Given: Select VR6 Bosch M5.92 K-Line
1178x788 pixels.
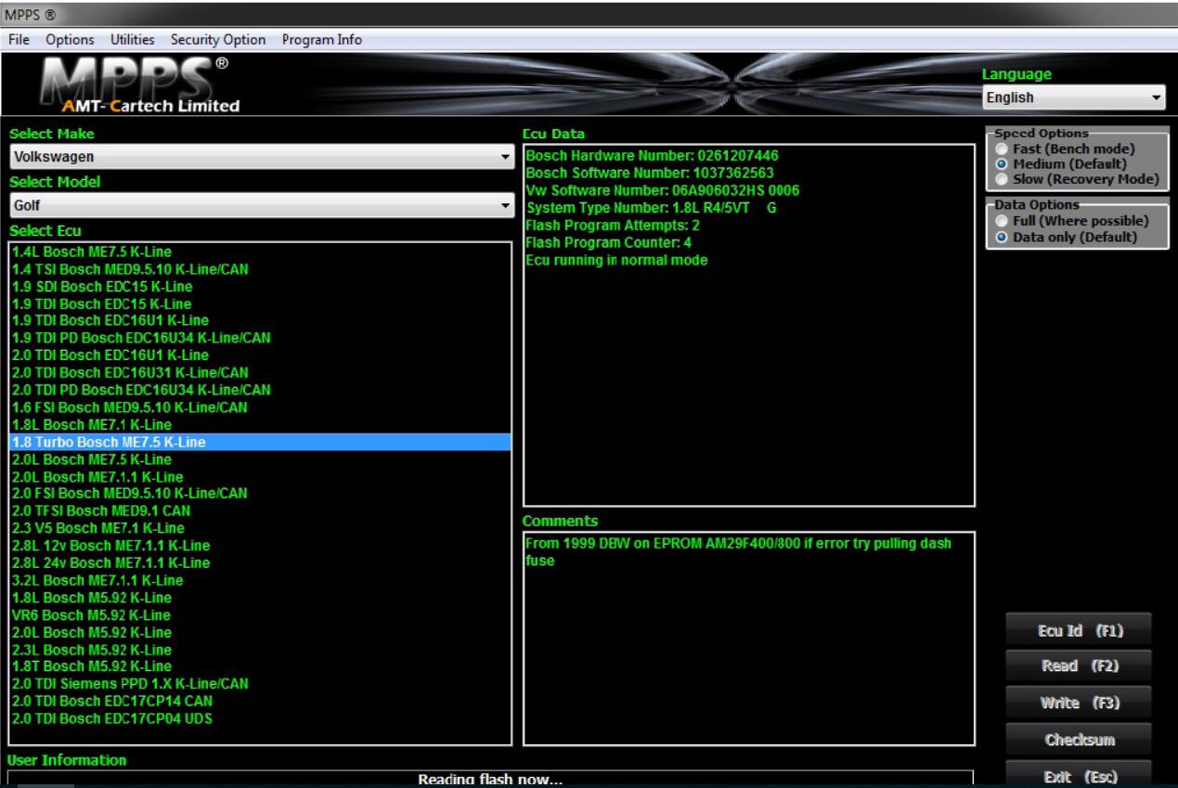Looking at the screenshot, I should pyautogui.click(x=261, y=614).
